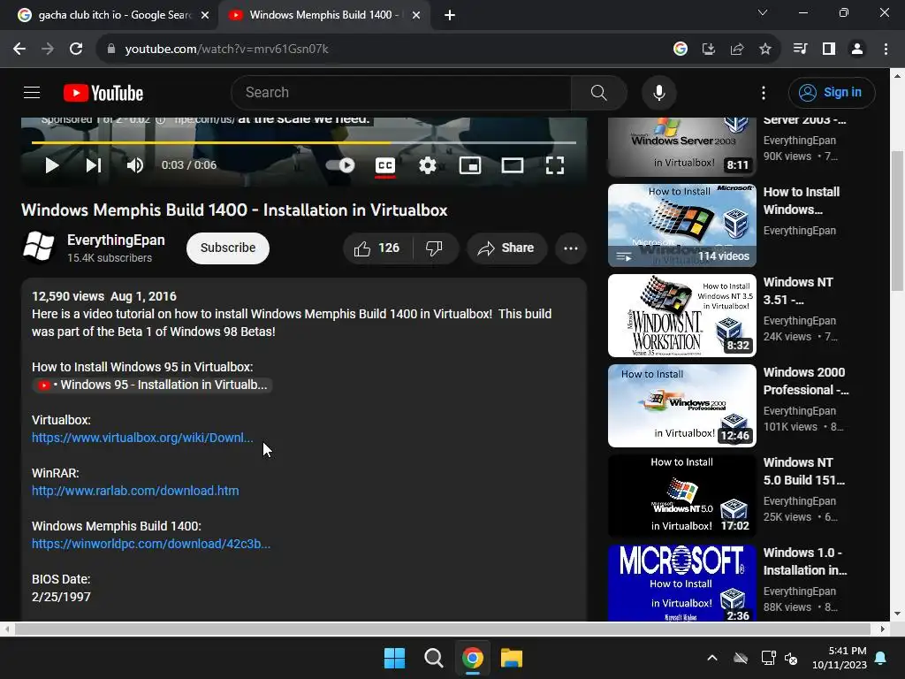905x679 pixels.
Task: Open Windows NT 5.0 Build video title
Action: pyautogui.click(x=804, y=471)
